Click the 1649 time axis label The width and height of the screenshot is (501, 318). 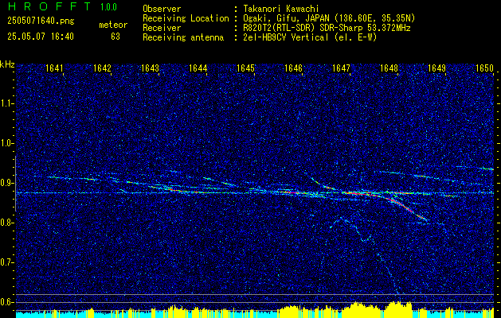click(436, 68)
